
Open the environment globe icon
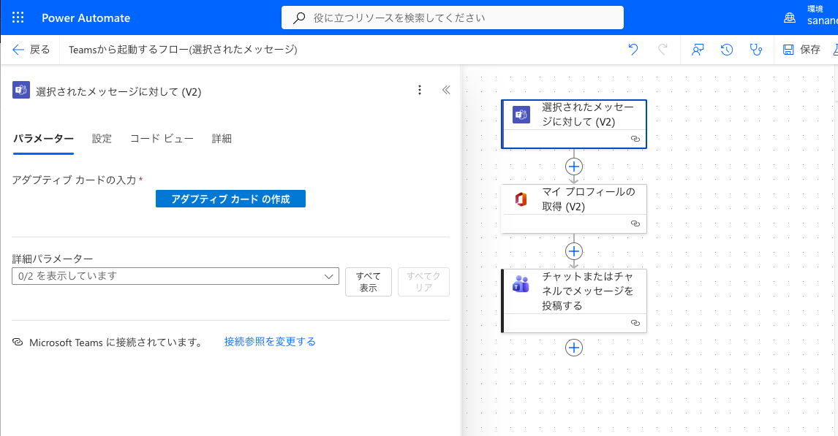click(x=789, y=18)
